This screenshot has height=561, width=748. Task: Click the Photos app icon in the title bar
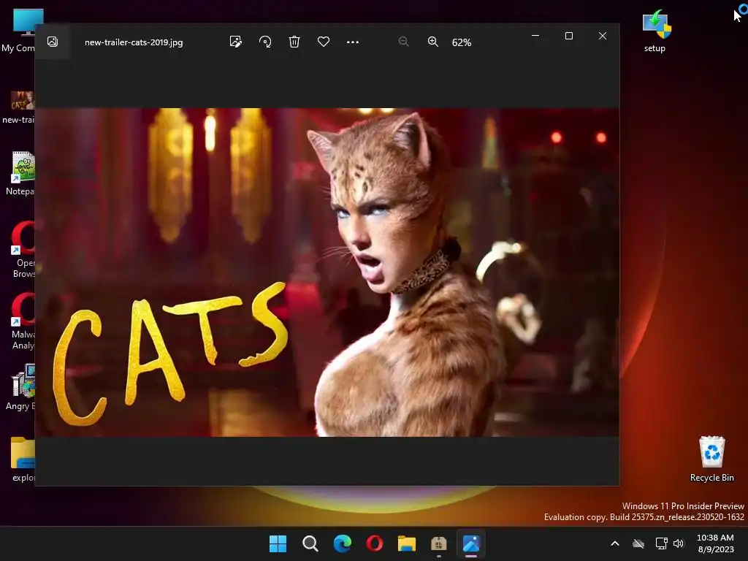tap(53, 42)
